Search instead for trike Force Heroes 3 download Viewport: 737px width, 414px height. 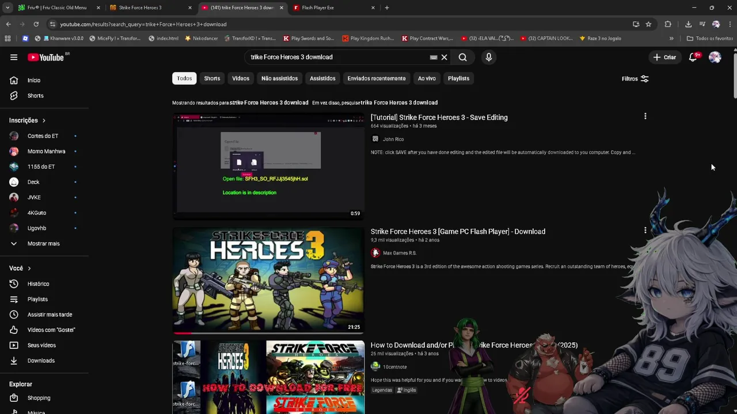tap(399, 102)
